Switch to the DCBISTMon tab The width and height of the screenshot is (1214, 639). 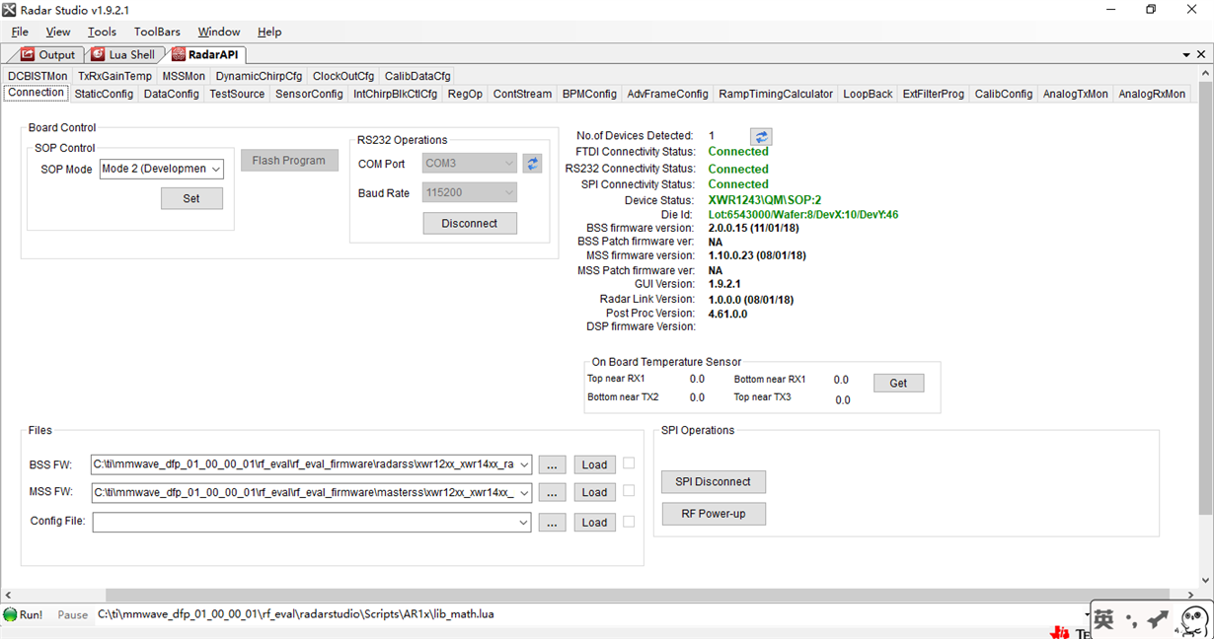coord(38,76)
